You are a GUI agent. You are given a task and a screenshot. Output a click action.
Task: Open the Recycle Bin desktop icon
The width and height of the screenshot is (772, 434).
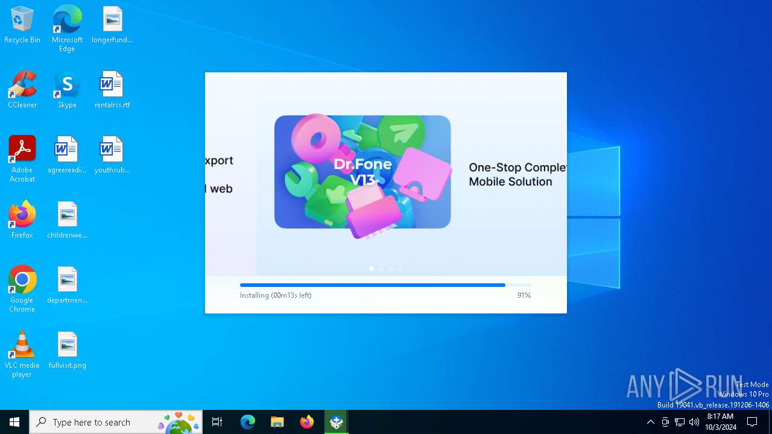(x=22, y=25)
